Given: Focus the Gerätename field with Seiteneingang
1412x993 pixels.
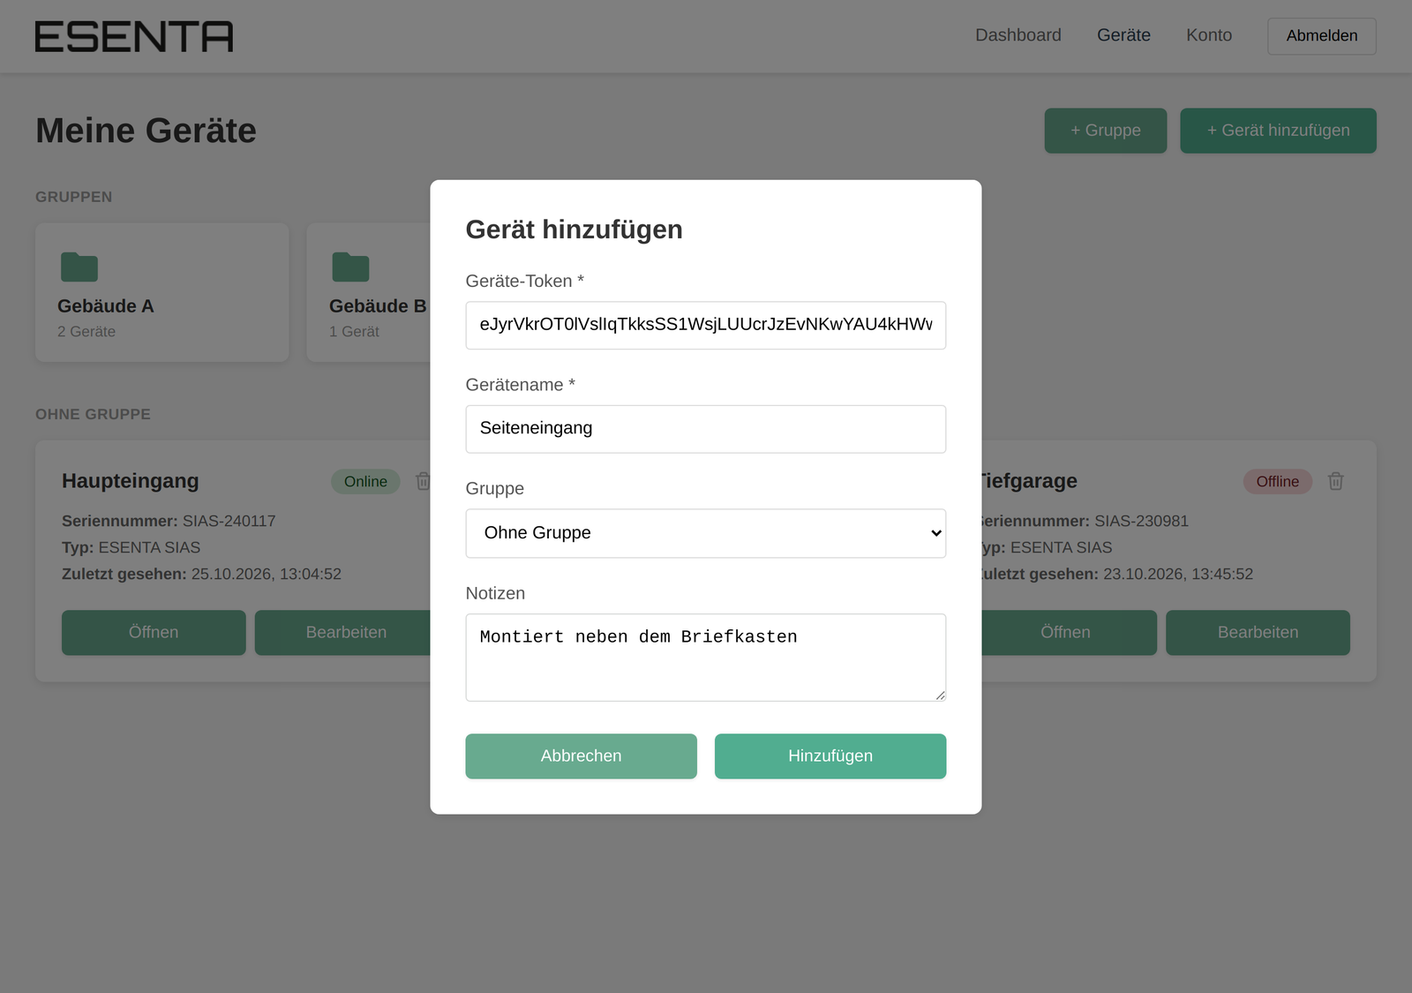Looking at the screenshot, I should click(x=706, y=429).
